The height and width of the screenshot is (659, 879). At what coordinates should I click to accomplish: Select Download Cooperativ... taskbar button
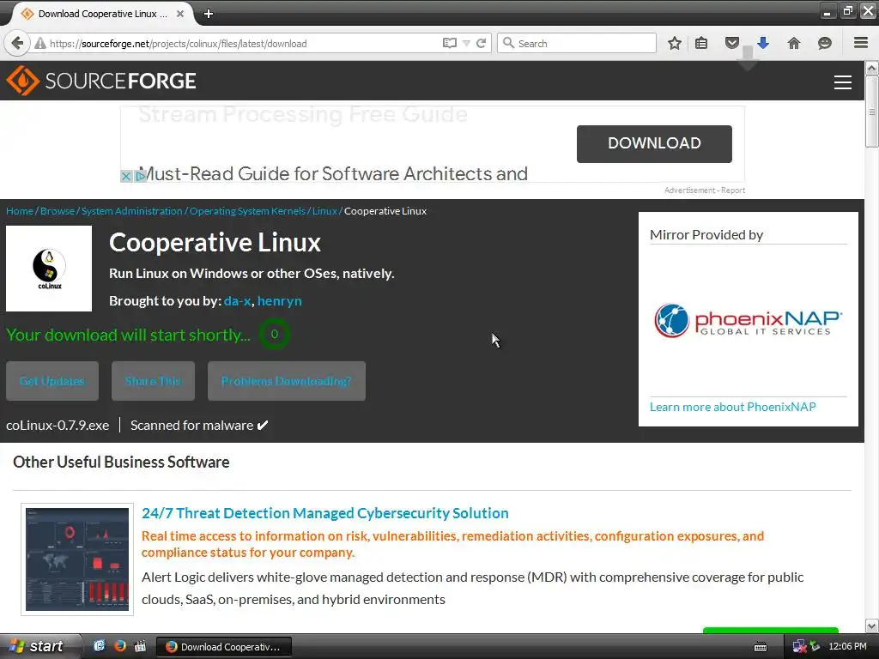click(224, 647)
